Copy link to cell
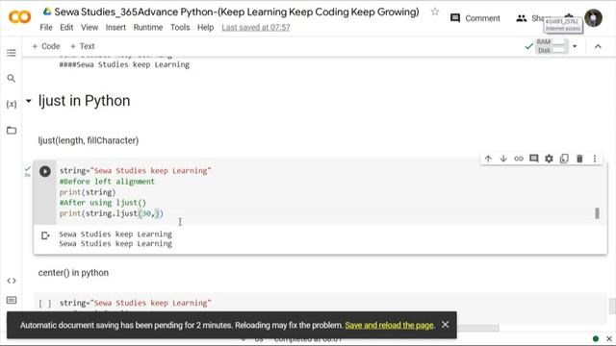Screen dimensions: 616x346 pyautogui.click(x=519, y=159)
